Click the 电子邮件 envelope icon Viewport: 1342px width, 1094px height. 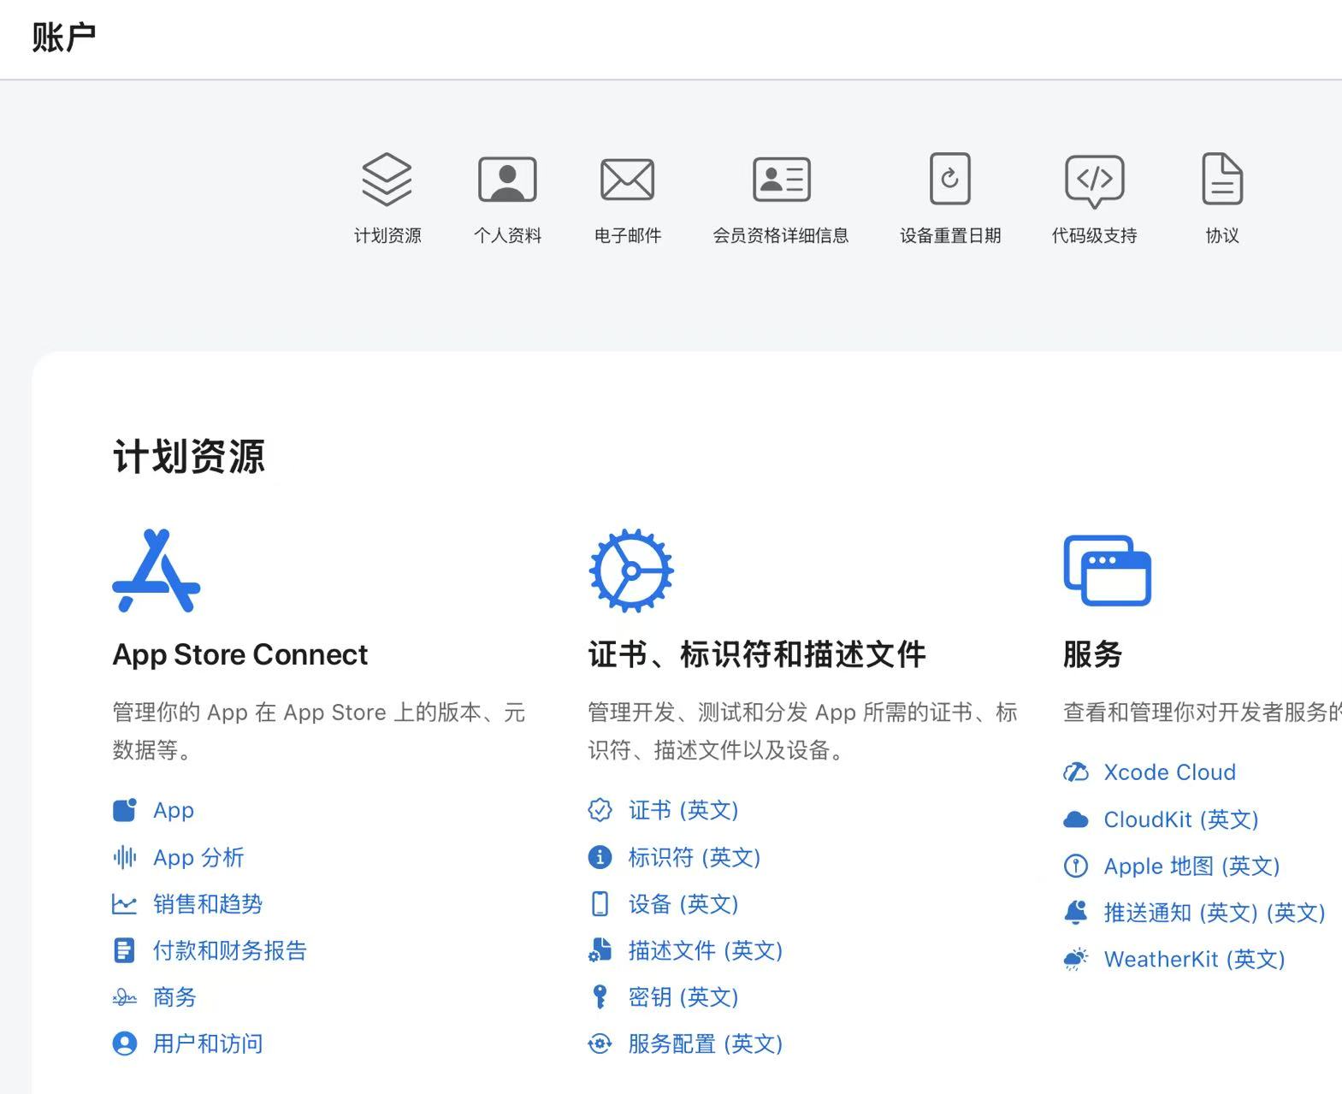[x=627, y=180]
